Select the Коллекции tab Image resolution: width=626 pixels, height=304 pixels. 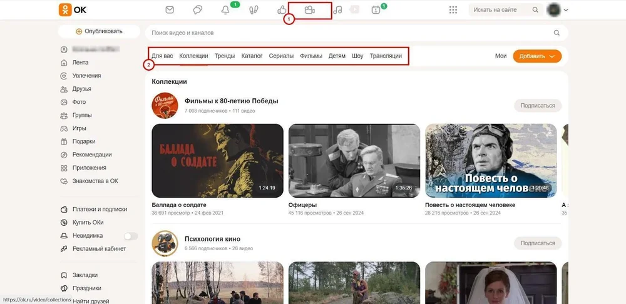(x=193, y=56)
